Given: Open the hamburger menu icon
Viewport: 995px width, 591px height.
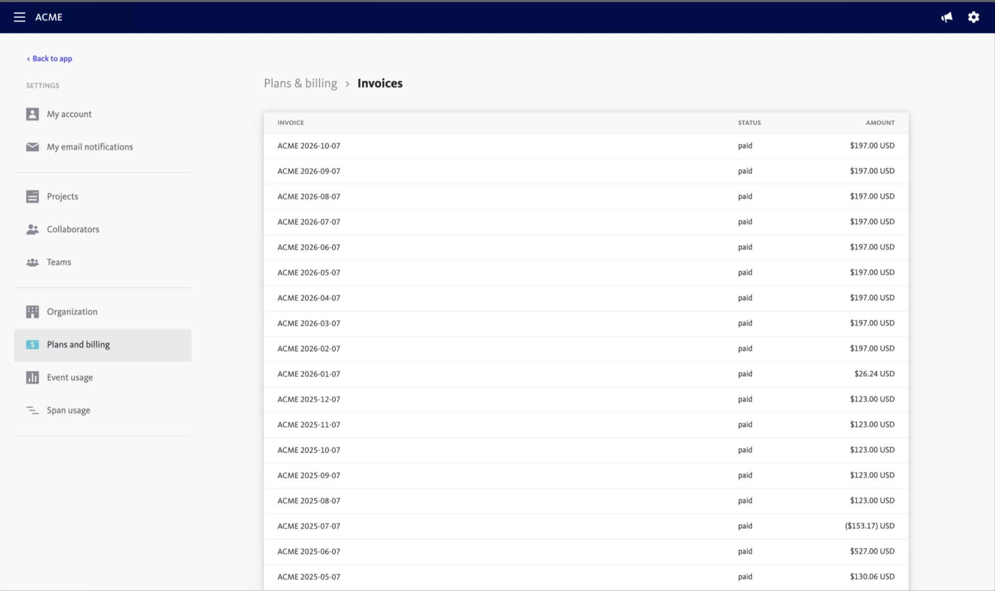Looking at the screenshot, I should click(x=19, y=17).
